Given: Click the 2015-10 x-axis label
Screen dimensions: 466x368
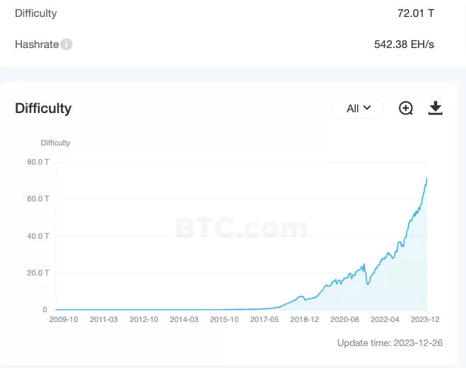Looking at the screenshot, I should pos(225,319).
